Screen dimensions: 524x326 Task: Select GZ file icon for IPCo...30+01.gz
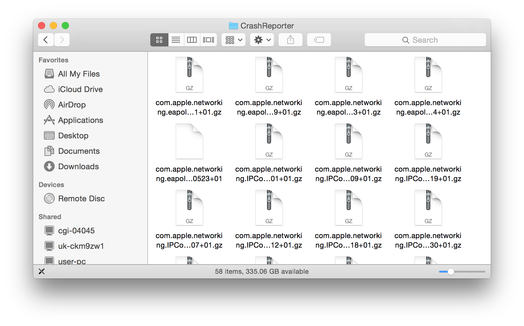click(428, 208)
